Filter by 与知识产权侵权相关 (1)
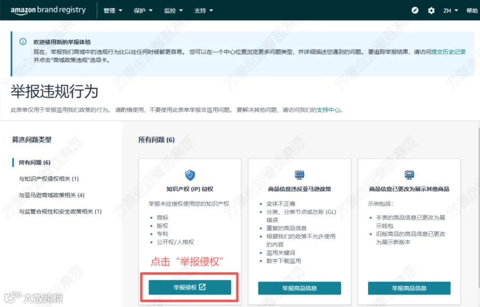480x307 pixels. (49, 179)
